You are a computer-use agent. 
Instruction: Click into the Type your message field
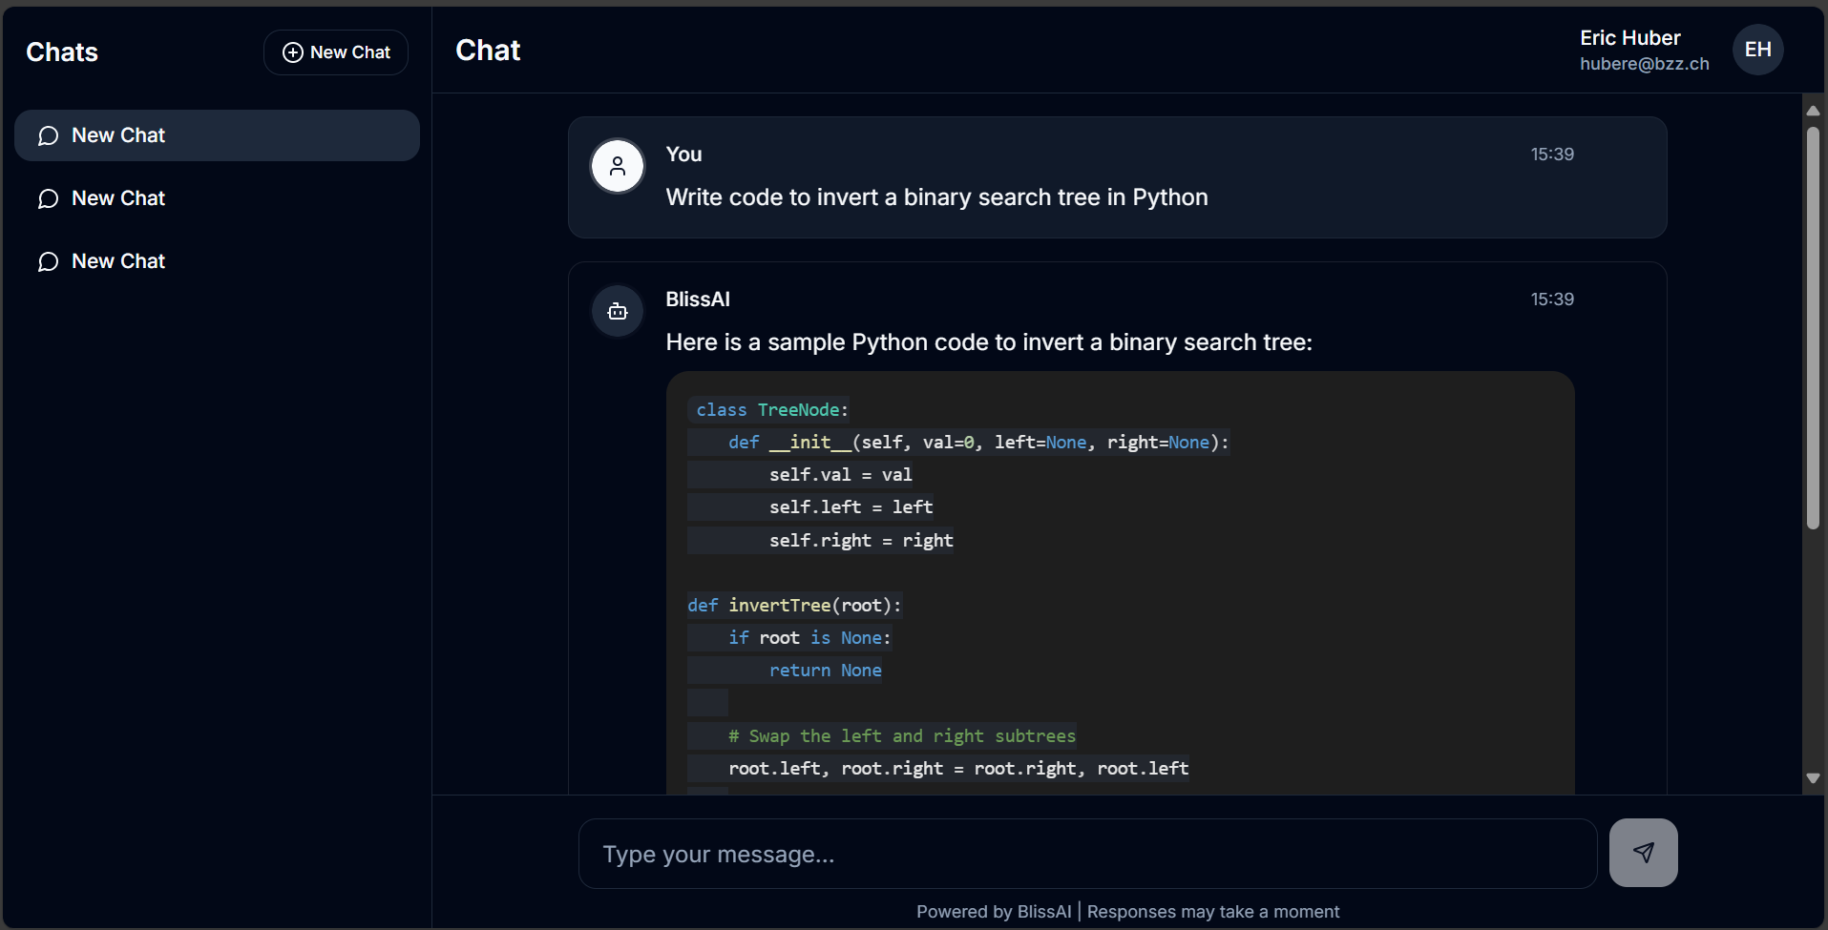click(x=1087, y=854)
